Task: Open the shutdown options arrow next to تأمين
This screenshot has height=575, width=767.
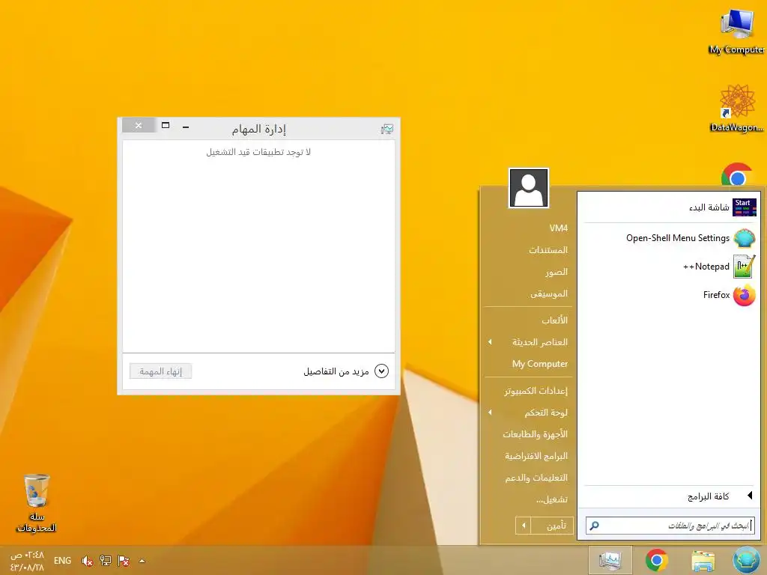Action: coord(523,526)
